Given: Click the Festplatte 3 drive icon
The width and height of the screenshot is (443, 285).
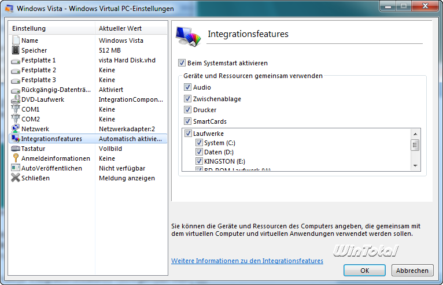Looking at the screenshot, I should pos(16,81).
